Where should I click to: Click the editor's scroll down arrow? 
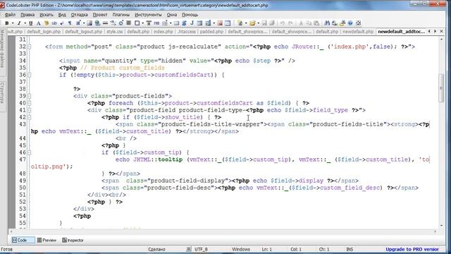coord(442,226)
